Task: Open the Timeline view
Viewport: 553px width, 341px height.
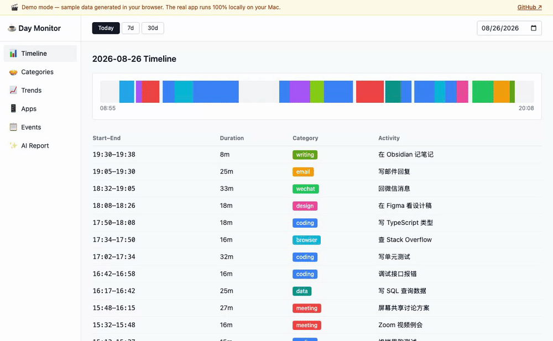Action: point(40,54)
